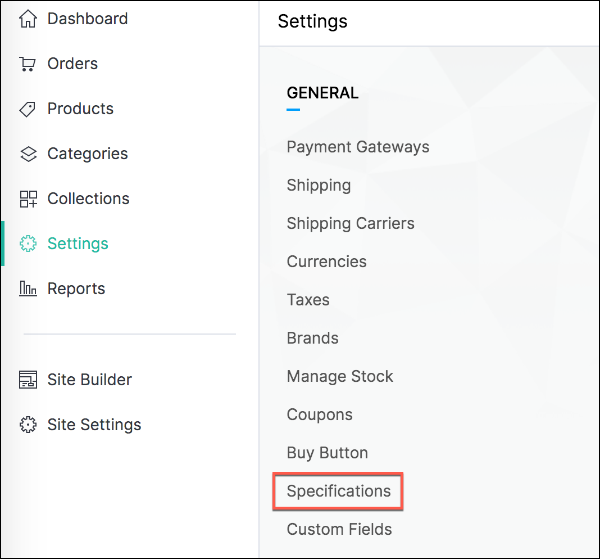Go to the Reports section
The image size is (600, 559).
pos(76,288)
